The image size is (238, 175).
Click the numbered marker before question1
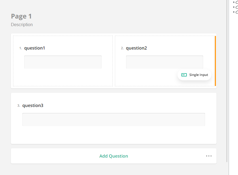click(20, 48)
